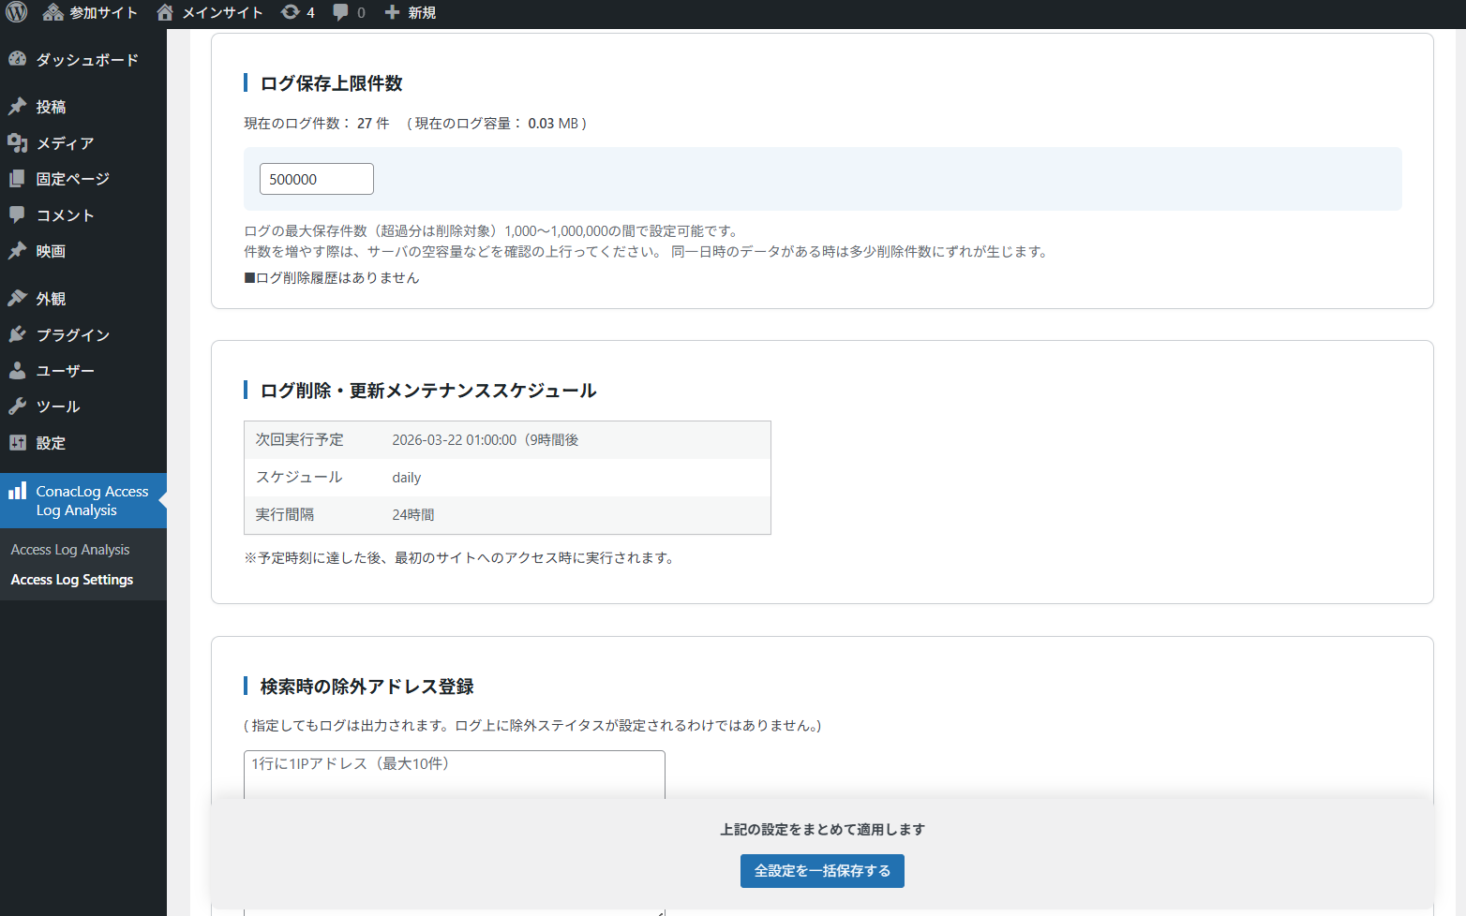
Task: Click the 投稿 pin icon
Action: 17,107
